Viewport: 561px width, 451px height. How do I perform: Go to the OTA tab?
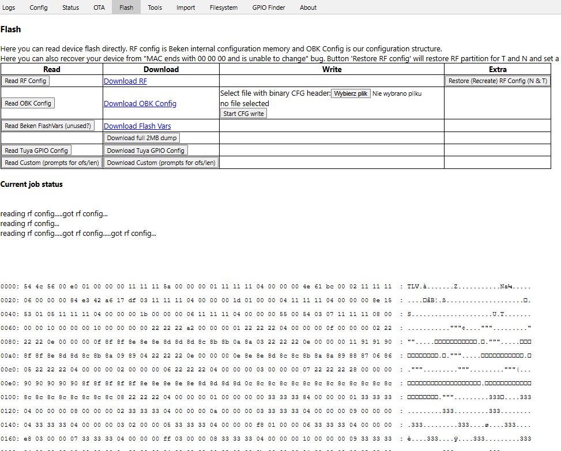click(x=99, y=7)
